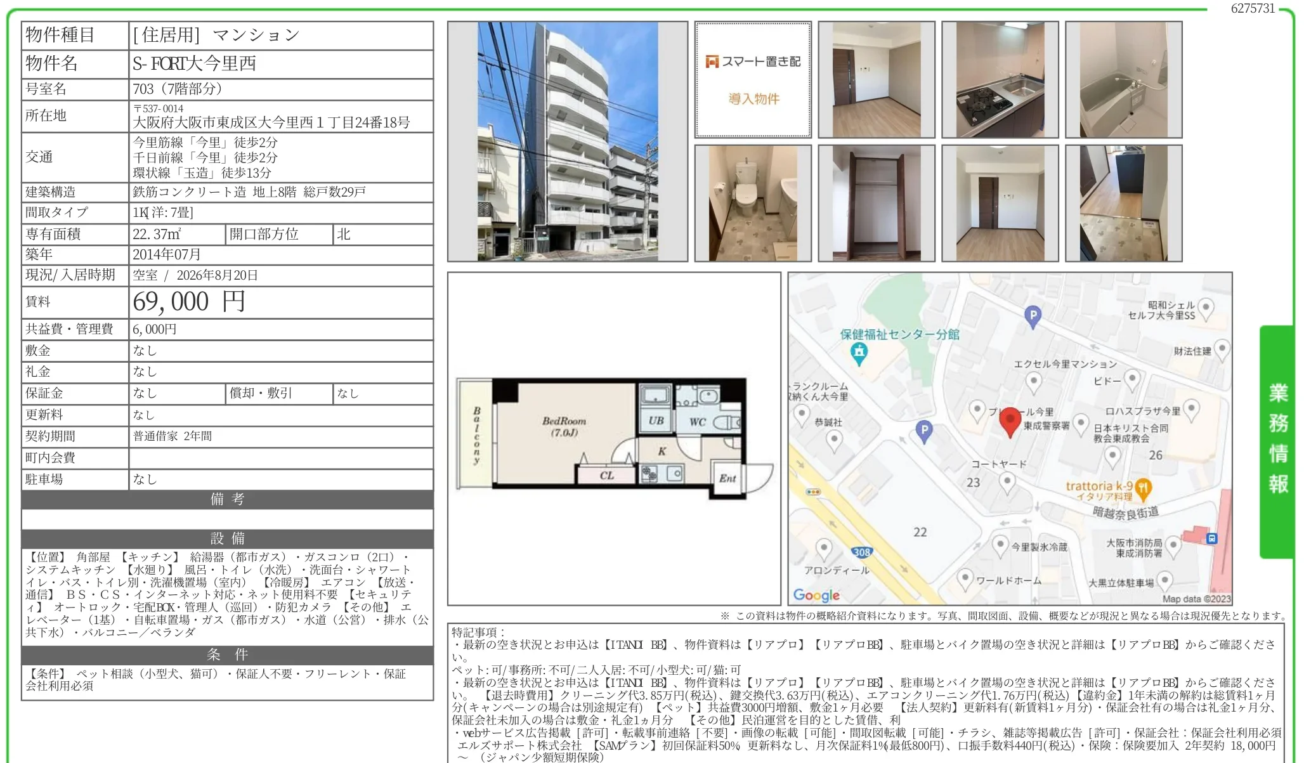Select the 東成警察署 map pin
Screen dimensions: 1304x763
(x=1081, y=424)
